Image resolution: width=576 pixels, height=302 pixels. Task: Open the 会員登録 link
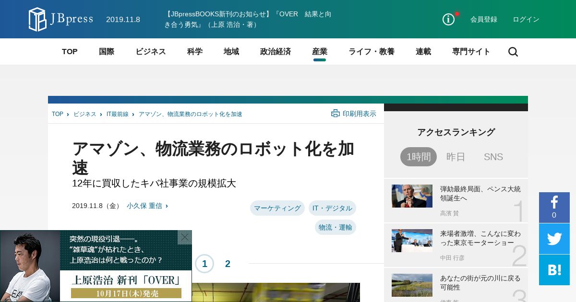click(x=484, y=19)
